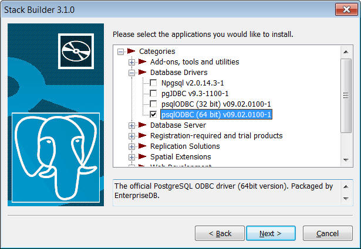Click the PostgreSQL elephant logo image
The width and height of the screenshot is (361, 249).
pyautogui.click(x=56, y=158)
